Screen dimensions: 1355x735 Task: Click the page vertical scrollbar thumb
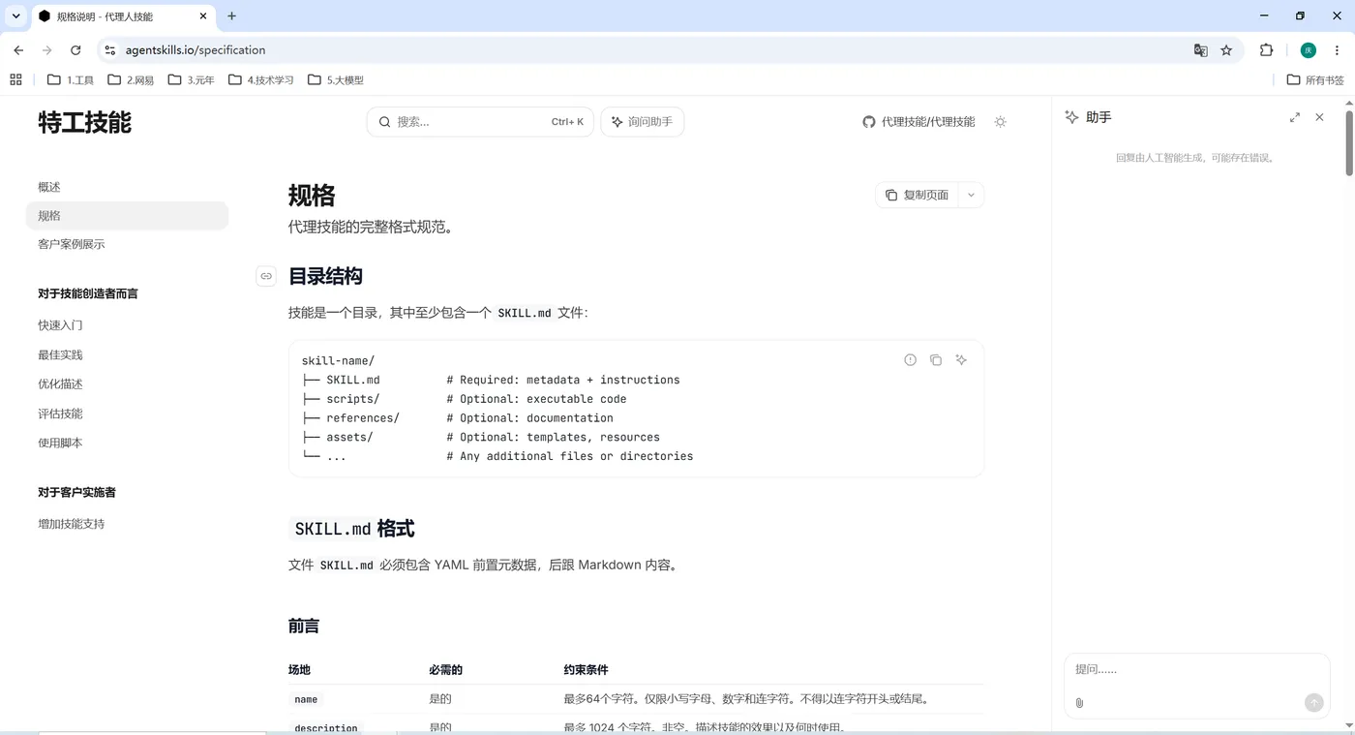(1349, 142)
